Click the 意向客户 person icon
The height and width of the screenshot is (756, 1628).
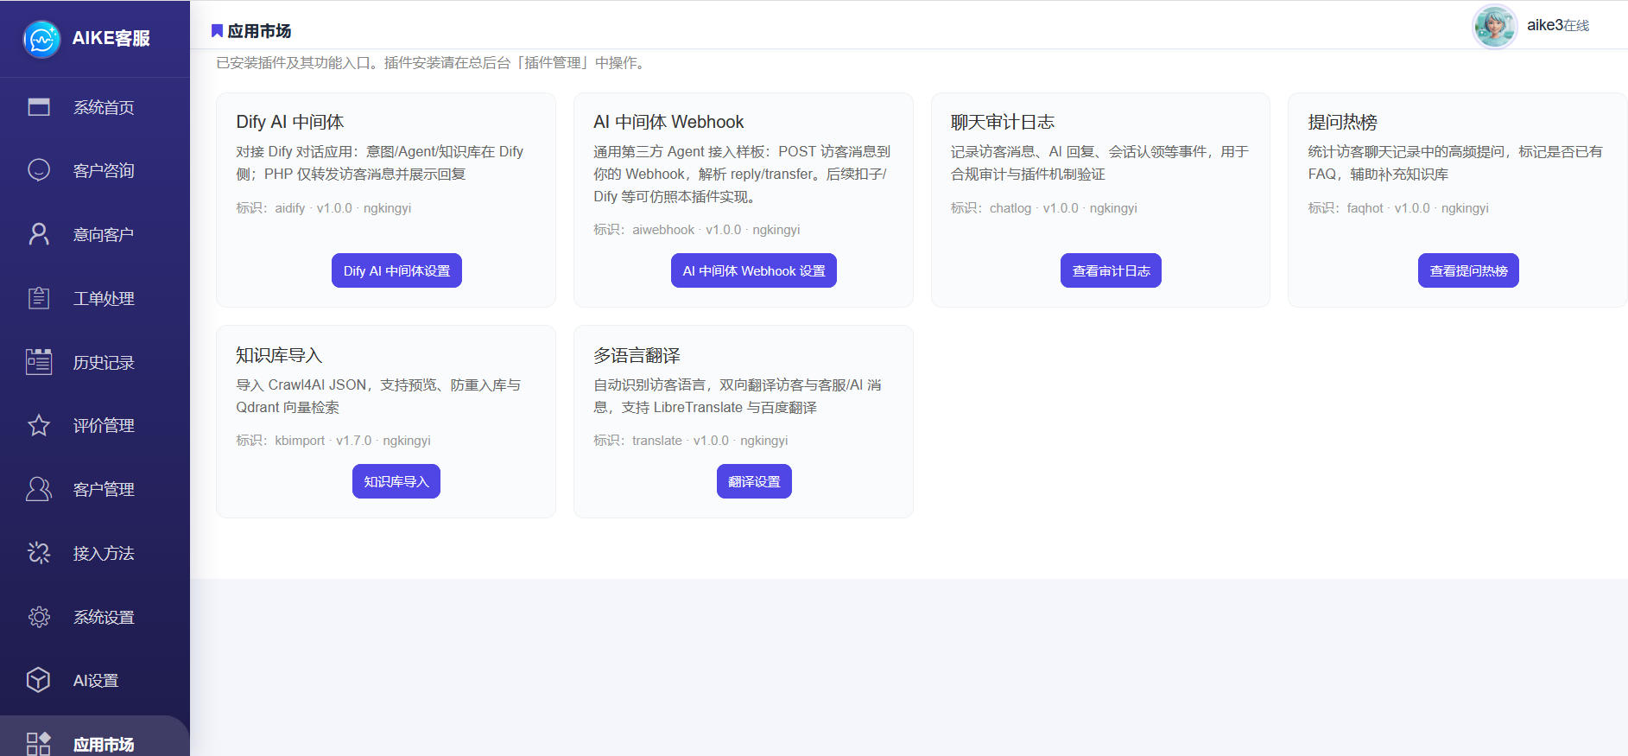click(x=39, y=234)
